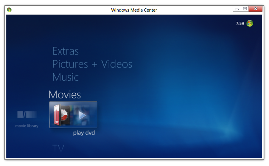Open the movie library icon
269x166 pixels.
[x=27, y=114]
